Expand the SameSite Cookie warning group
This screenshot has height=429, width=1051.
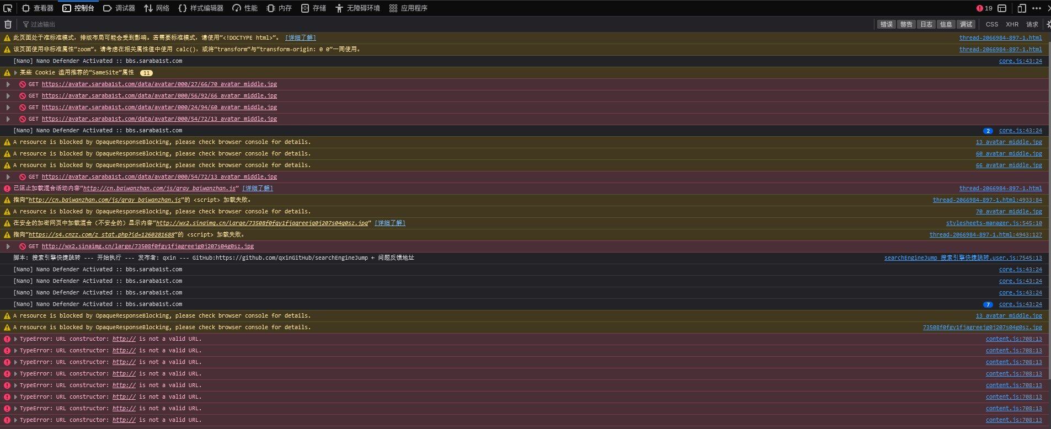15,73
